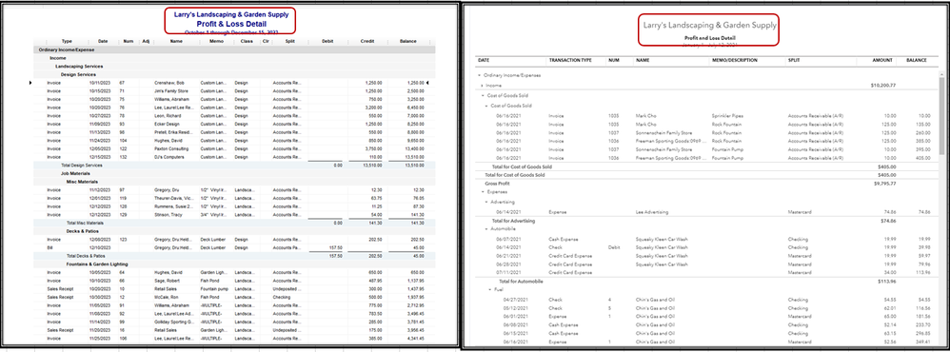Click the Adj column header in left report

[146, 41]
